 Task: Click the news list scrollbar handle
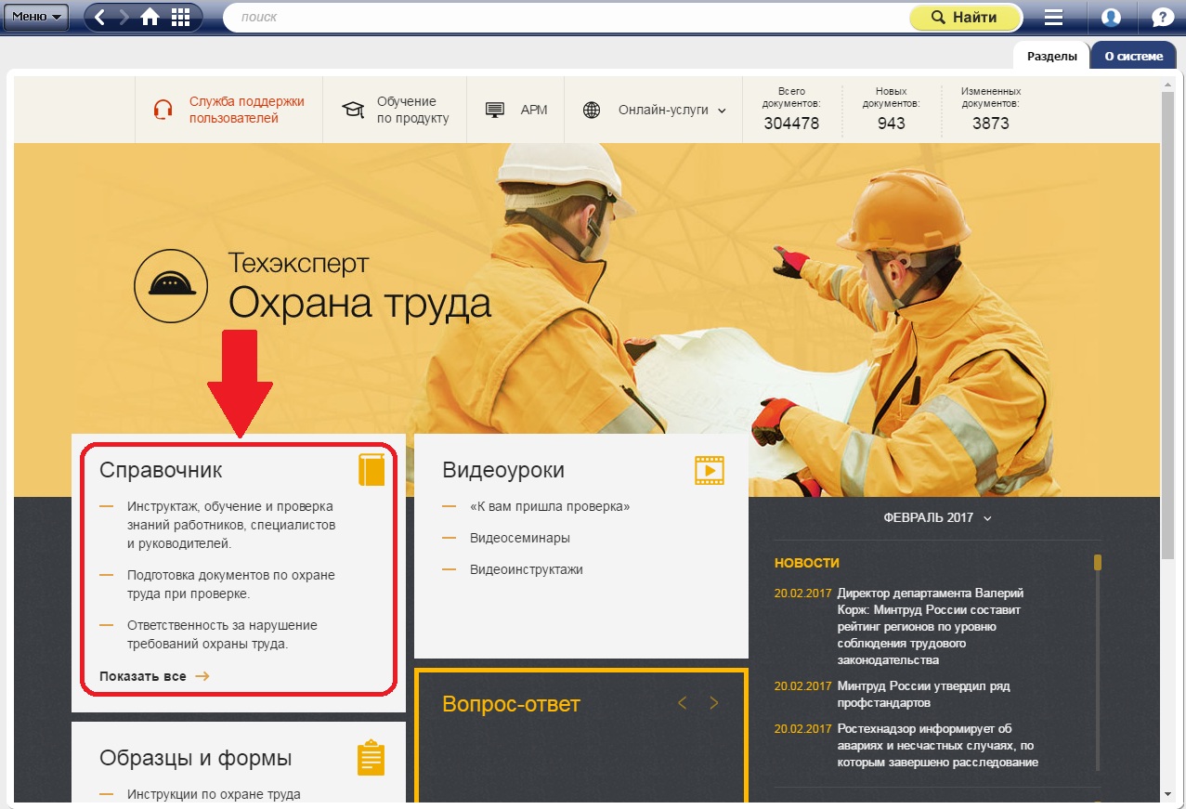click(1098, 562)
